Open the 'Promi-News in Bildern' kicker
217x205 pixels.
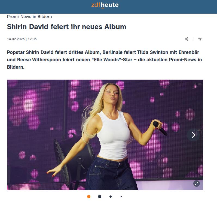[x=29, y=17]
